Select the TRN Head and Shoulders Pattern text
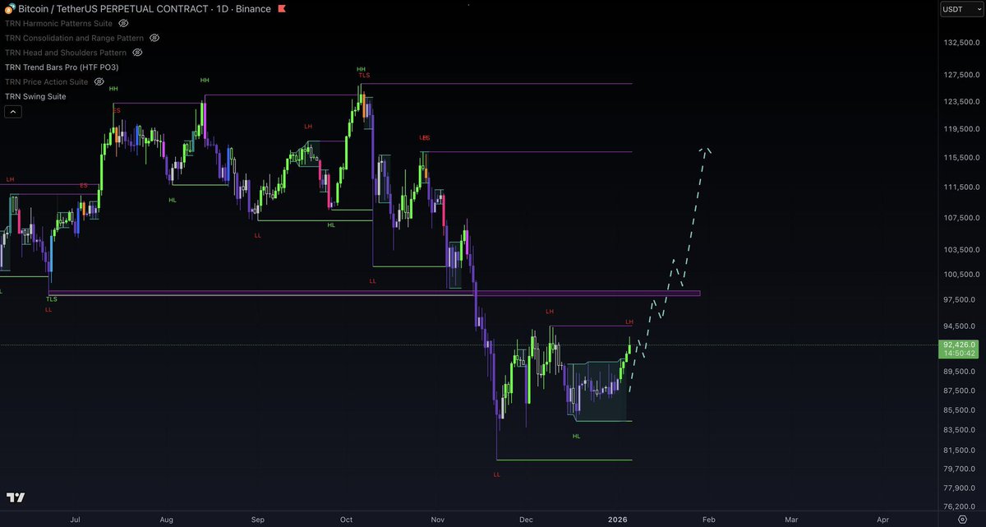 pos(66,53)
